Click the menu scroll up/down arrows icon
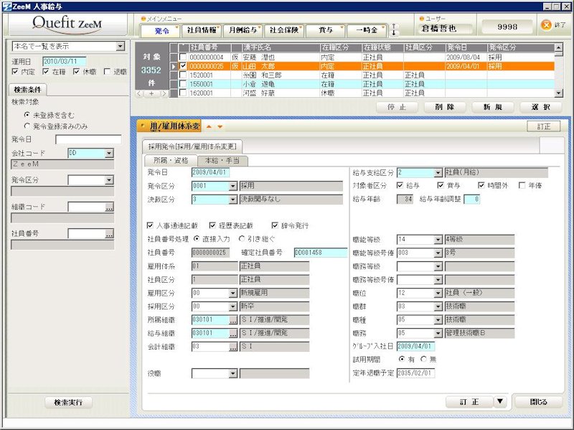Screen dimensions: 574x430 point(394,29)
